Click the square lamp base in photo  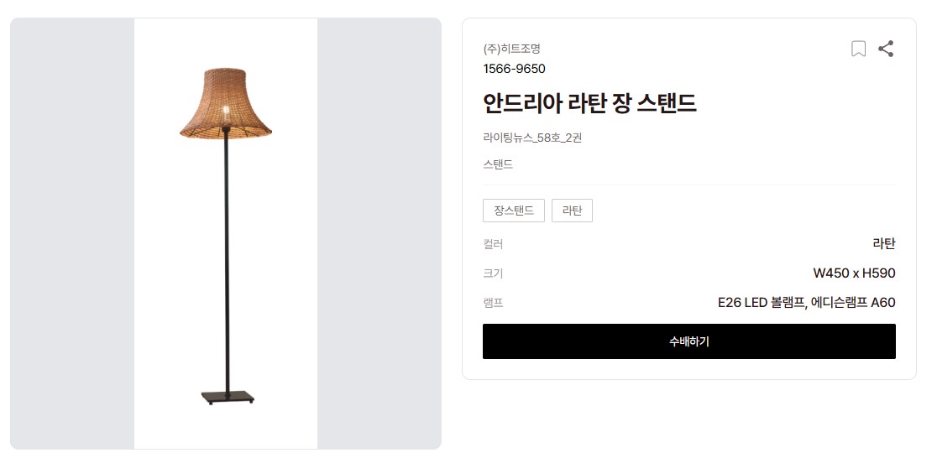point(228,396)
